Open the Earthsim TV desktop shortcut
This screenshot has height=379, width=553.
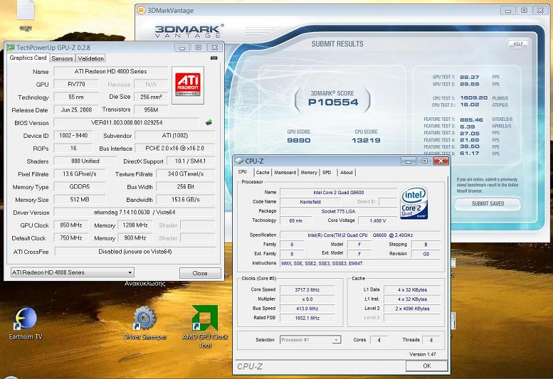[26, 324]
